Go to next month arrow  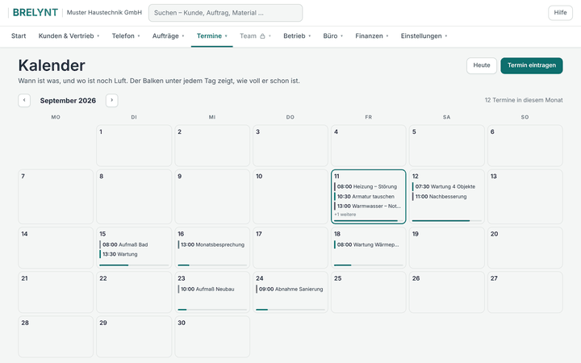click(x=112, y=100)
